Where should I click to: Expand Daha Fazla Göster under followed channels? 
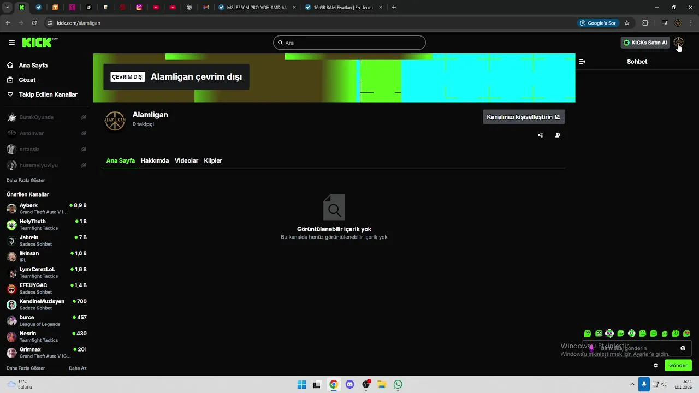coord(26,181)
